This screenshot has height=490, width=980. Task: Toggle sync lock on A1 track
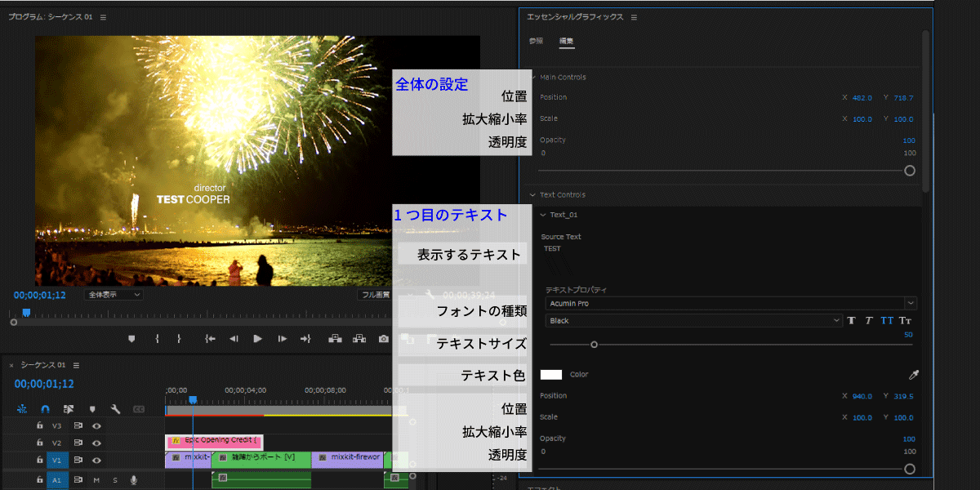[x=79, y=480]
